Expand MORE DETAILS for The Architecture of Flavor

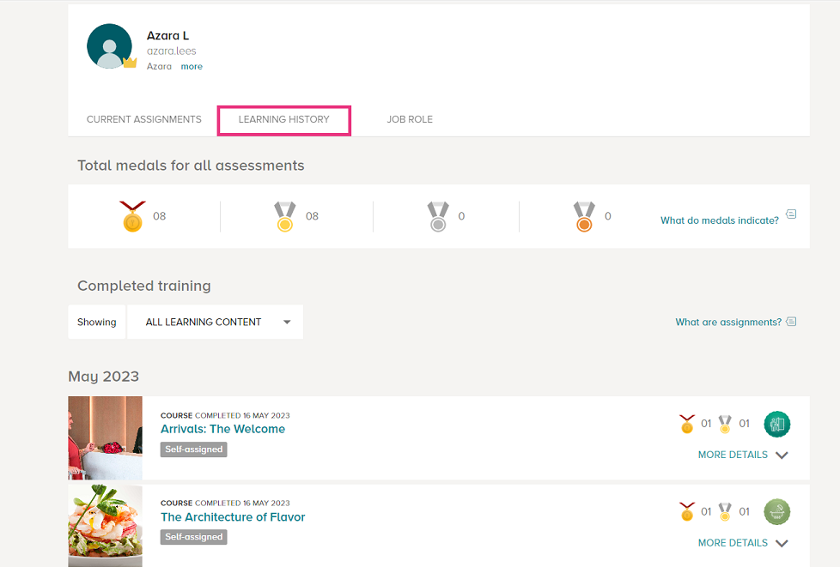click(742, 543)
